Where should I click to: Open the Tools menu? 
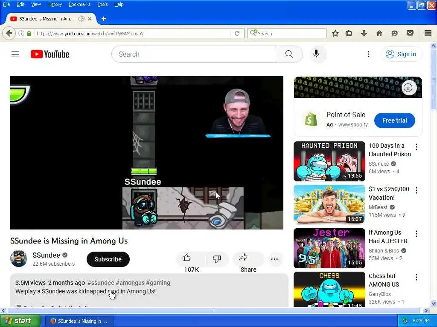(x=102, y=4)
